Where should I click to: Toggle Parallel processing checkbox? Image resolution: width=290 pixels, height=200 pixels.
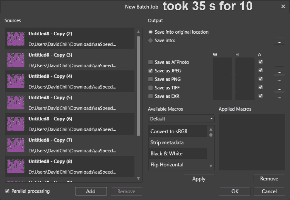coord(8,191)
